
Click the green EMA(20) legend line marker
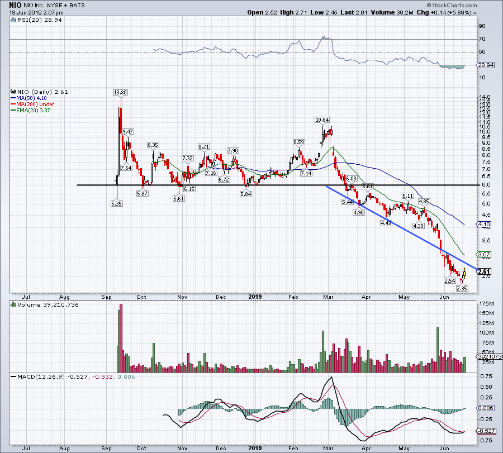coord(13,110)
